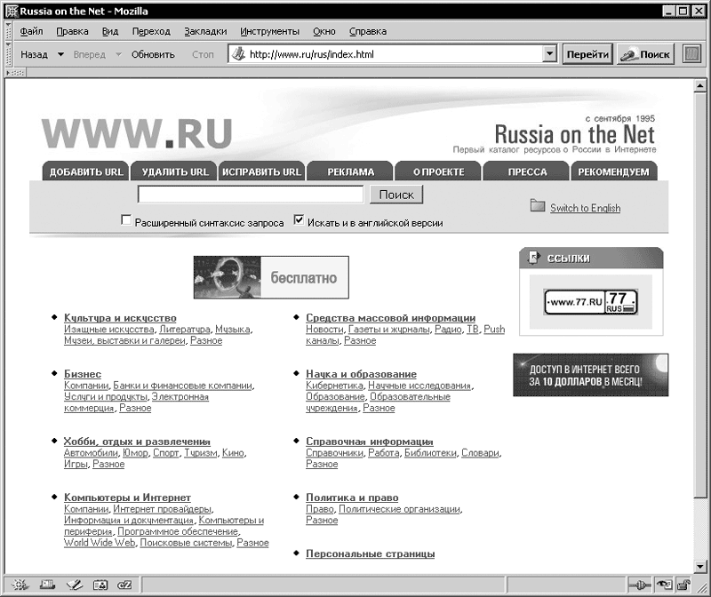Open the РЕКОМЕНДУЕМ tab
The width and height of the screenshot is (711, 597).
614,171
